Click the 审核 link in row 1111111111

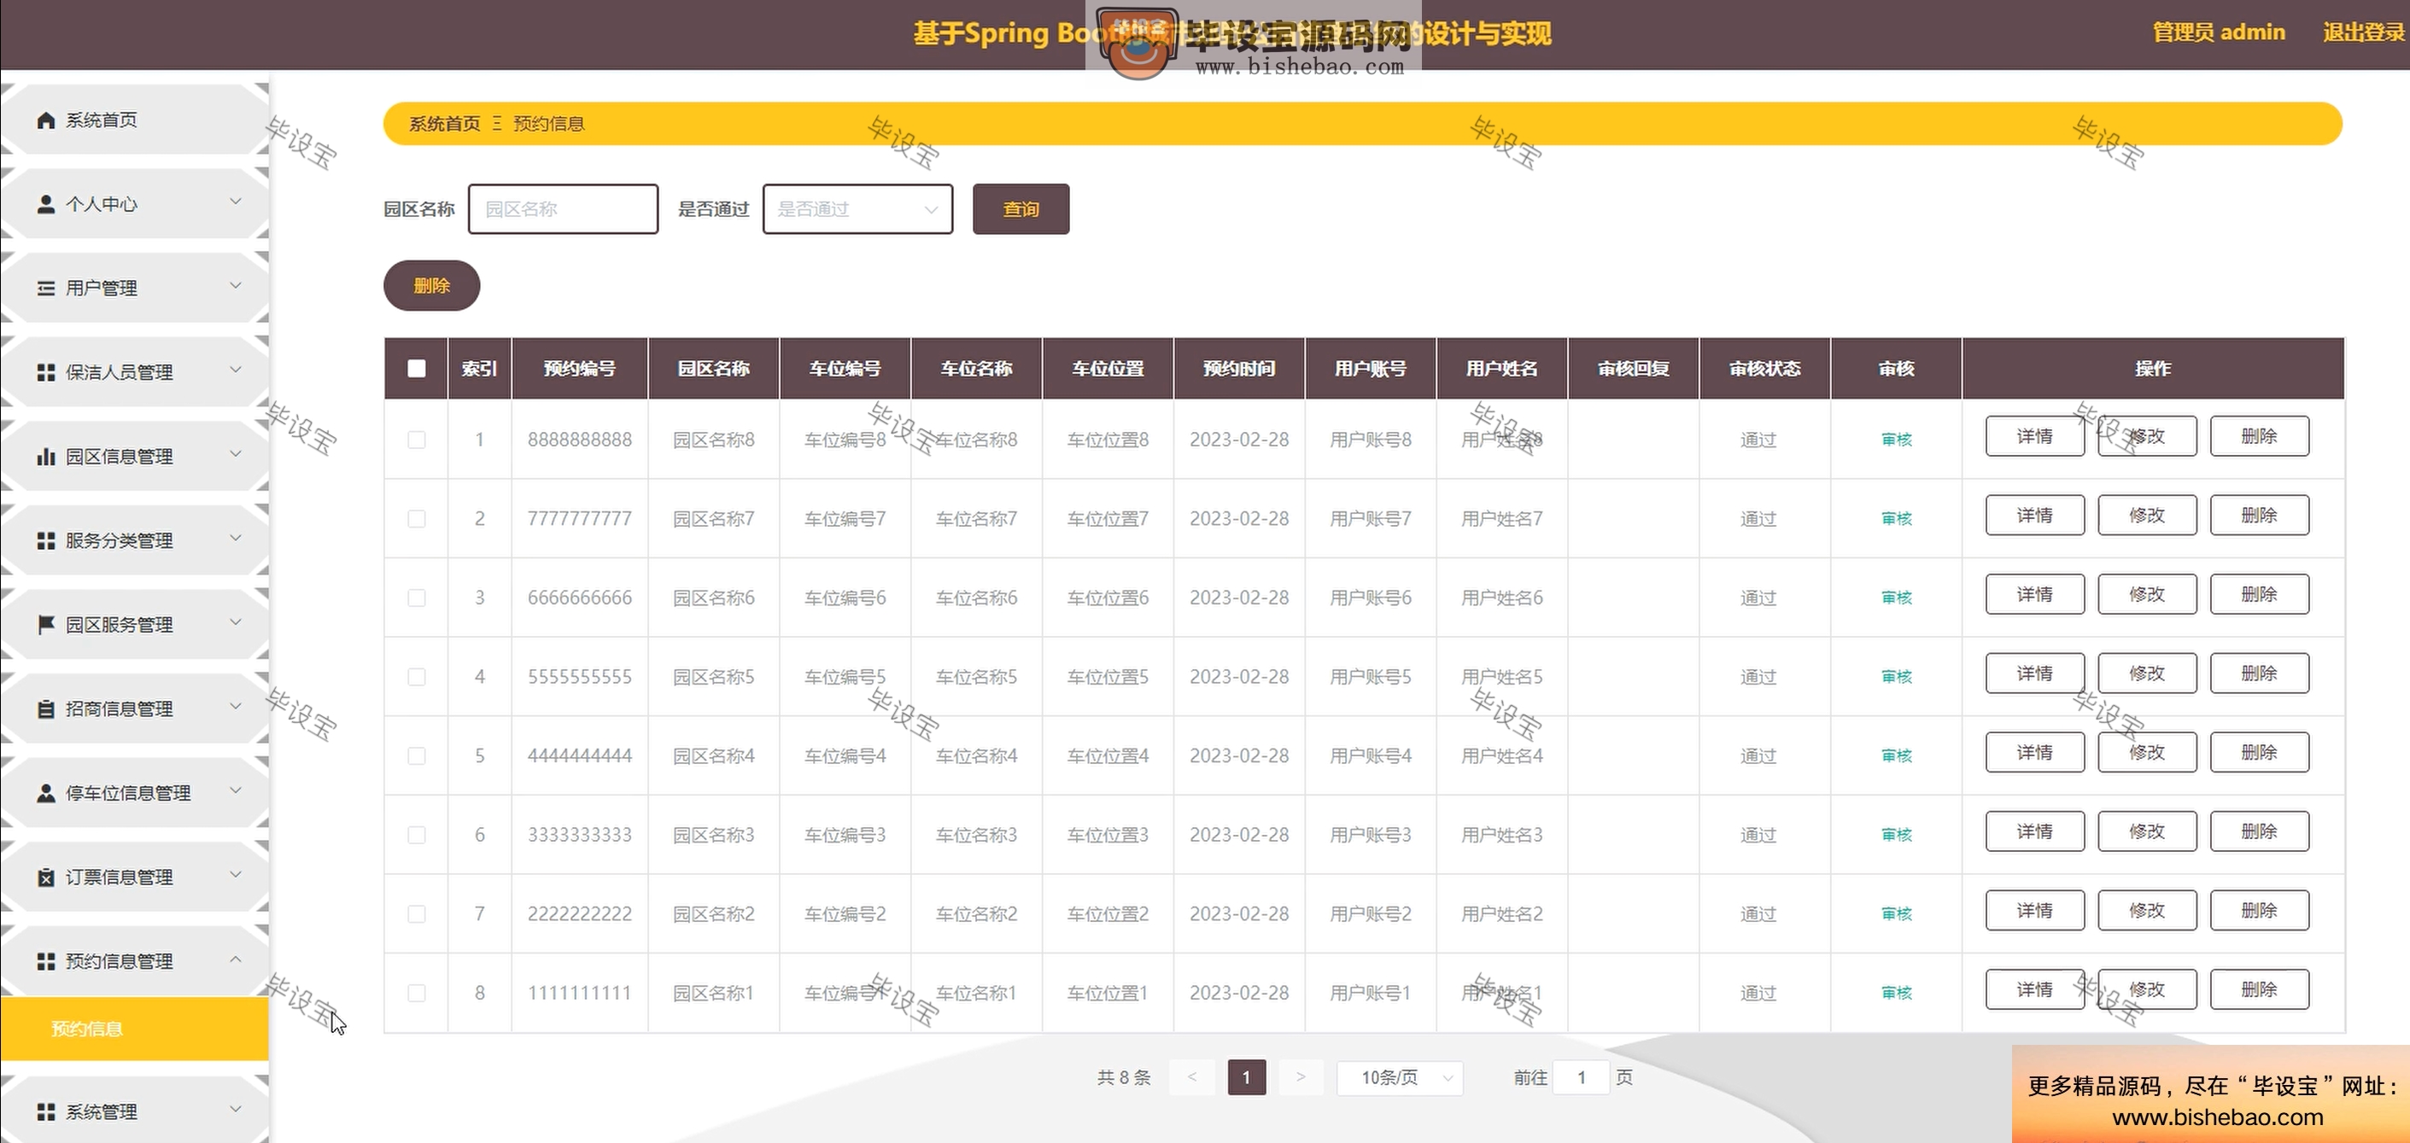pos(1897,993)
